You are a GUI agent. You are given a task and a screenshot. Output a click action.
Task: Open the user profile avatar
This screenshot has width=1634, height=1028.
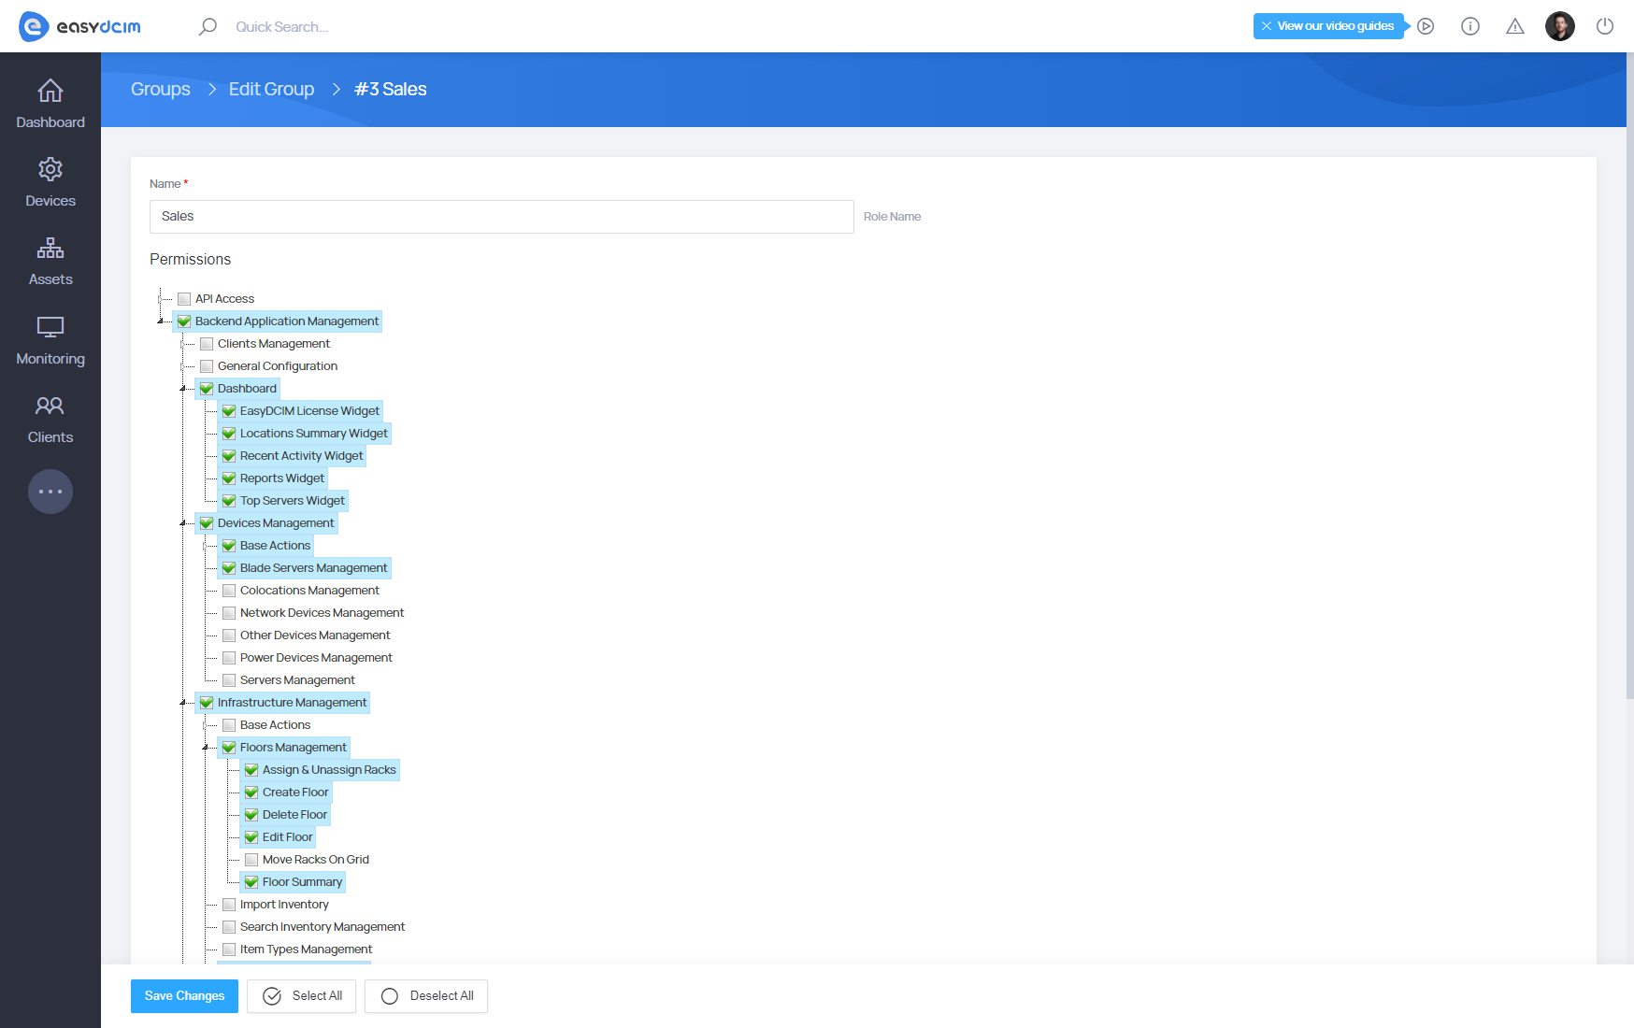pyautogui.click(x=1560, y=26)
